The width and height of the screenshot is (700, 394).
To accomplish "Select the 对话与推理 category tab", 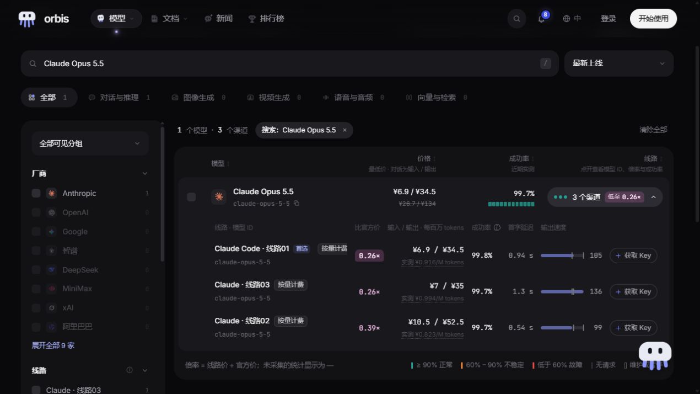I will point(120,97).
